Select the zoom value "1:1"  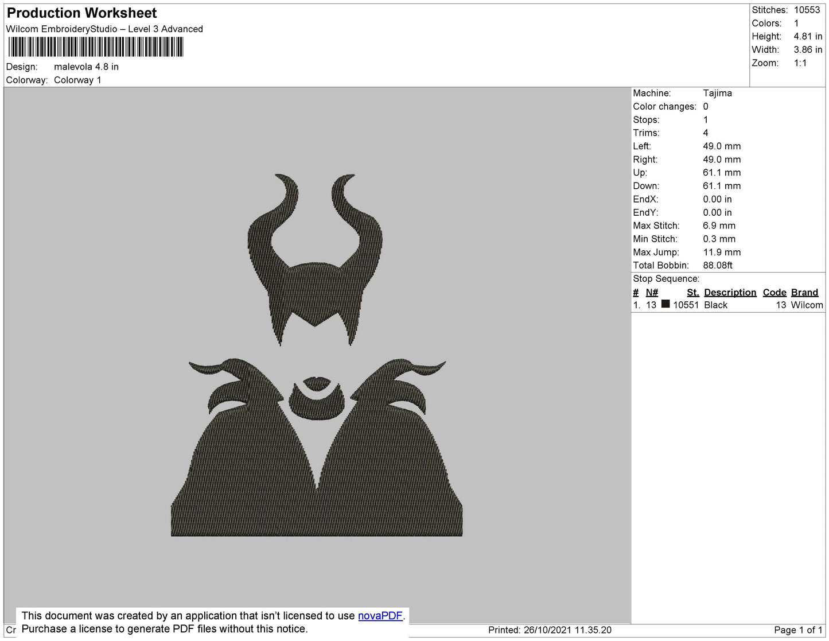pyautogui.click(x=800, y=63)
